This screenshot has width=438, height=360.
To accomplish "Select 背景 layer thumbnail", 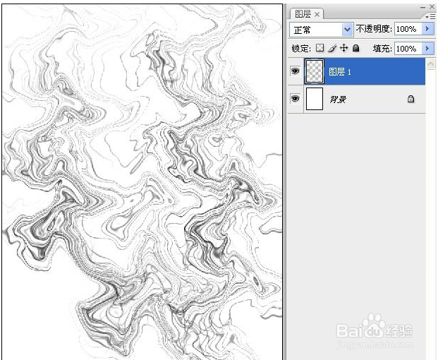I will pos(315,99).
